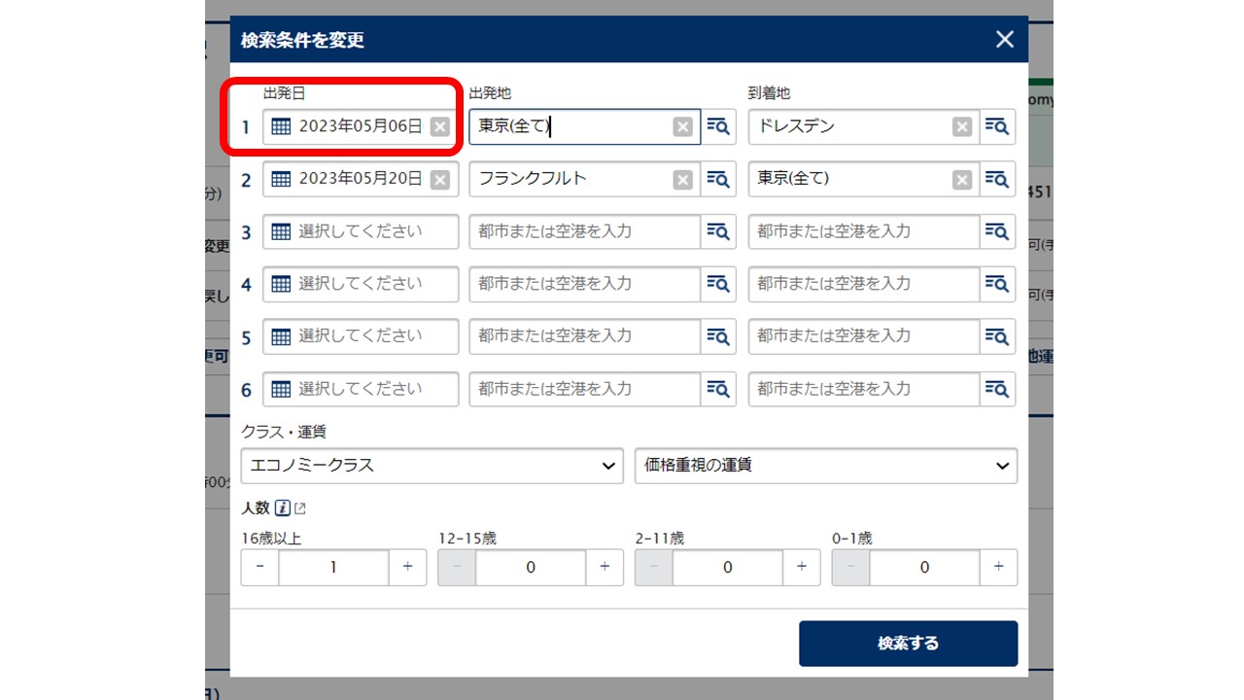Screen dimensions: 1244x700
Task: Select row 3 origin city input
Action: click(585, 231)
